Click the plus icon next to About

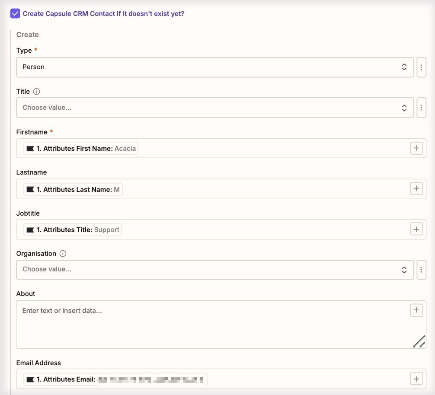(x=416, y=310)
